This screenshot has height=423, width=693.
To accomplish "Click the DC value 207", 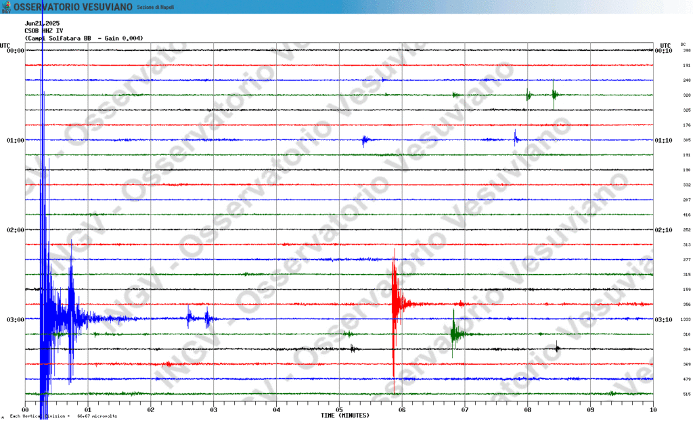I will 687,200.
